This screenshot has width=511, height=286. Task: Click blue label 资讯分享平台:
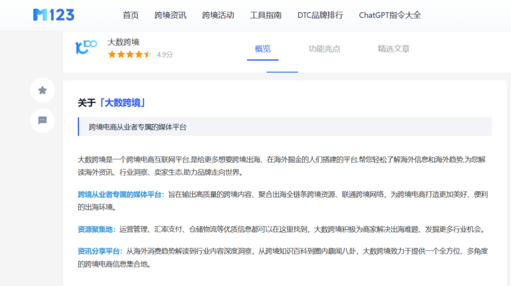coord(100,251)
